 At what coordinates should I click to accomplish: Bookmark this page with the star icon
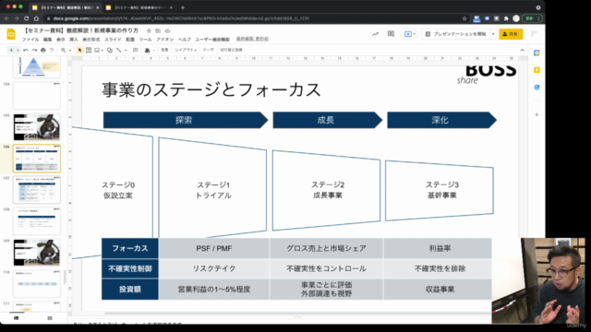pyautogui.click(x=464, y=18)
